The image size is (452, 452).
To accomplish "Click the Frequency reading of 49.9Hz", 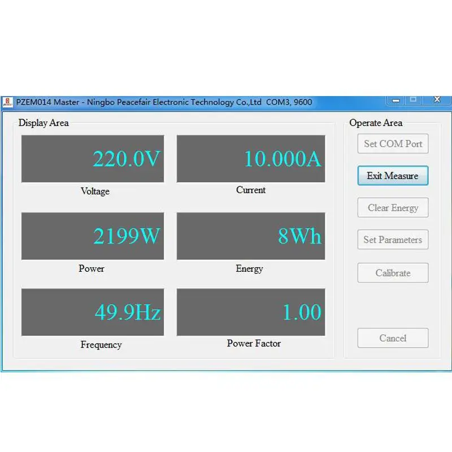I will [x=93, y=312].
